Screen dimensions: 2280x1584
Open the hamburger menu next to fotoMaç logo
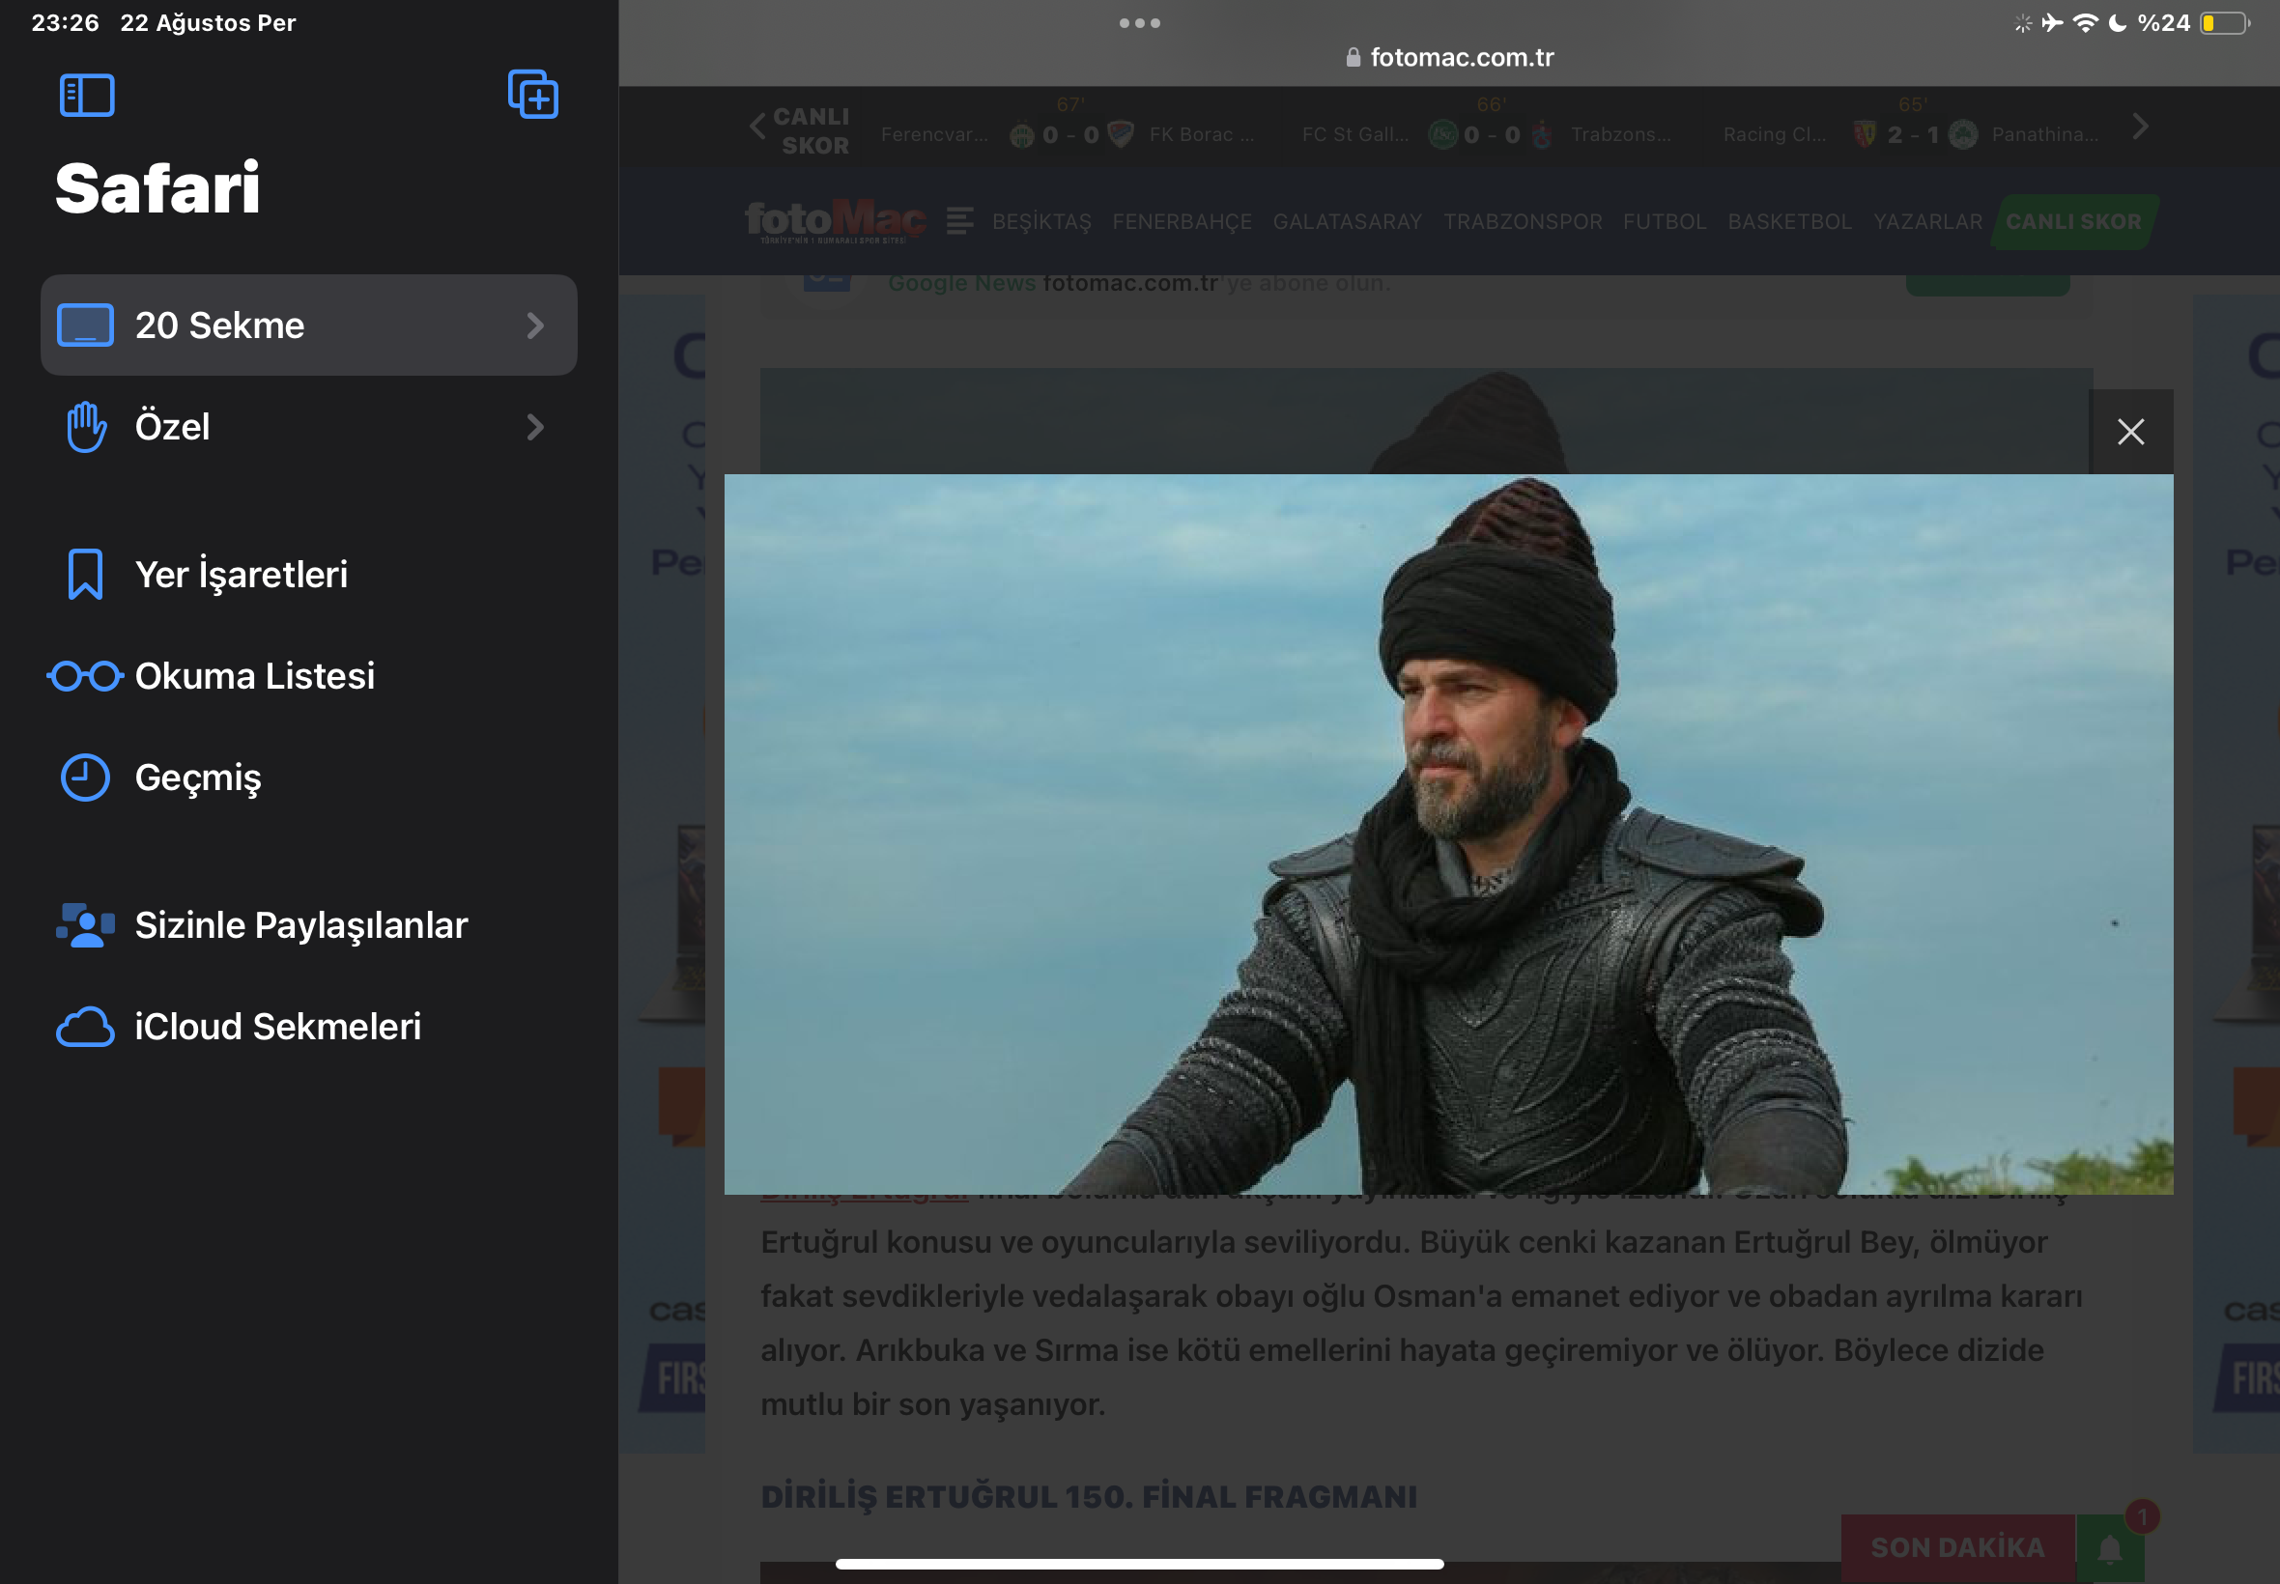(x=958, y=220)
